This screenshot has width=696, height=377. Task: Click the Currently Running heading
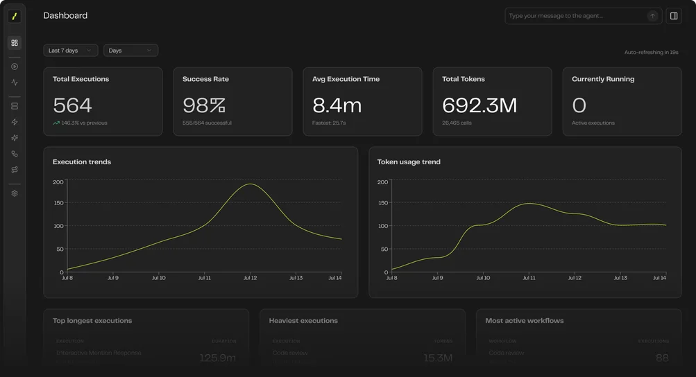[603, 79]
